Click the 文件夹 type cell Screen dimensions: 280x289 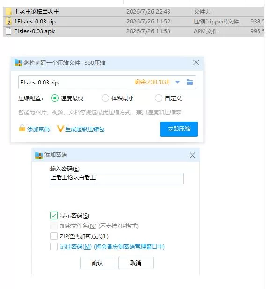[202, 12]
